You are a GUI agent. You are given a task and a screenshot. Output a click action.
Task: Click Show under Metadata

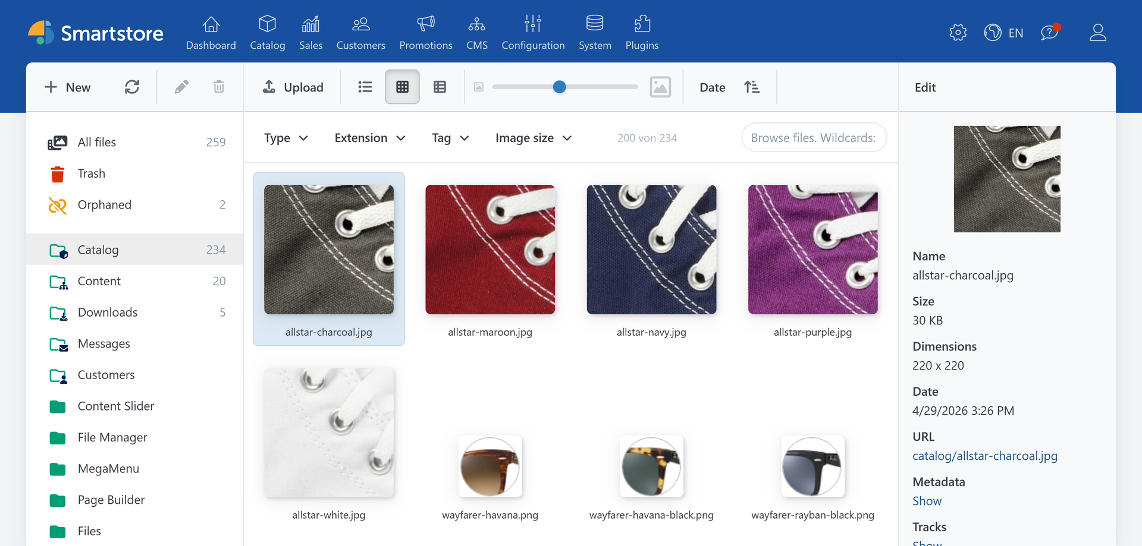[x=927, y=501]
